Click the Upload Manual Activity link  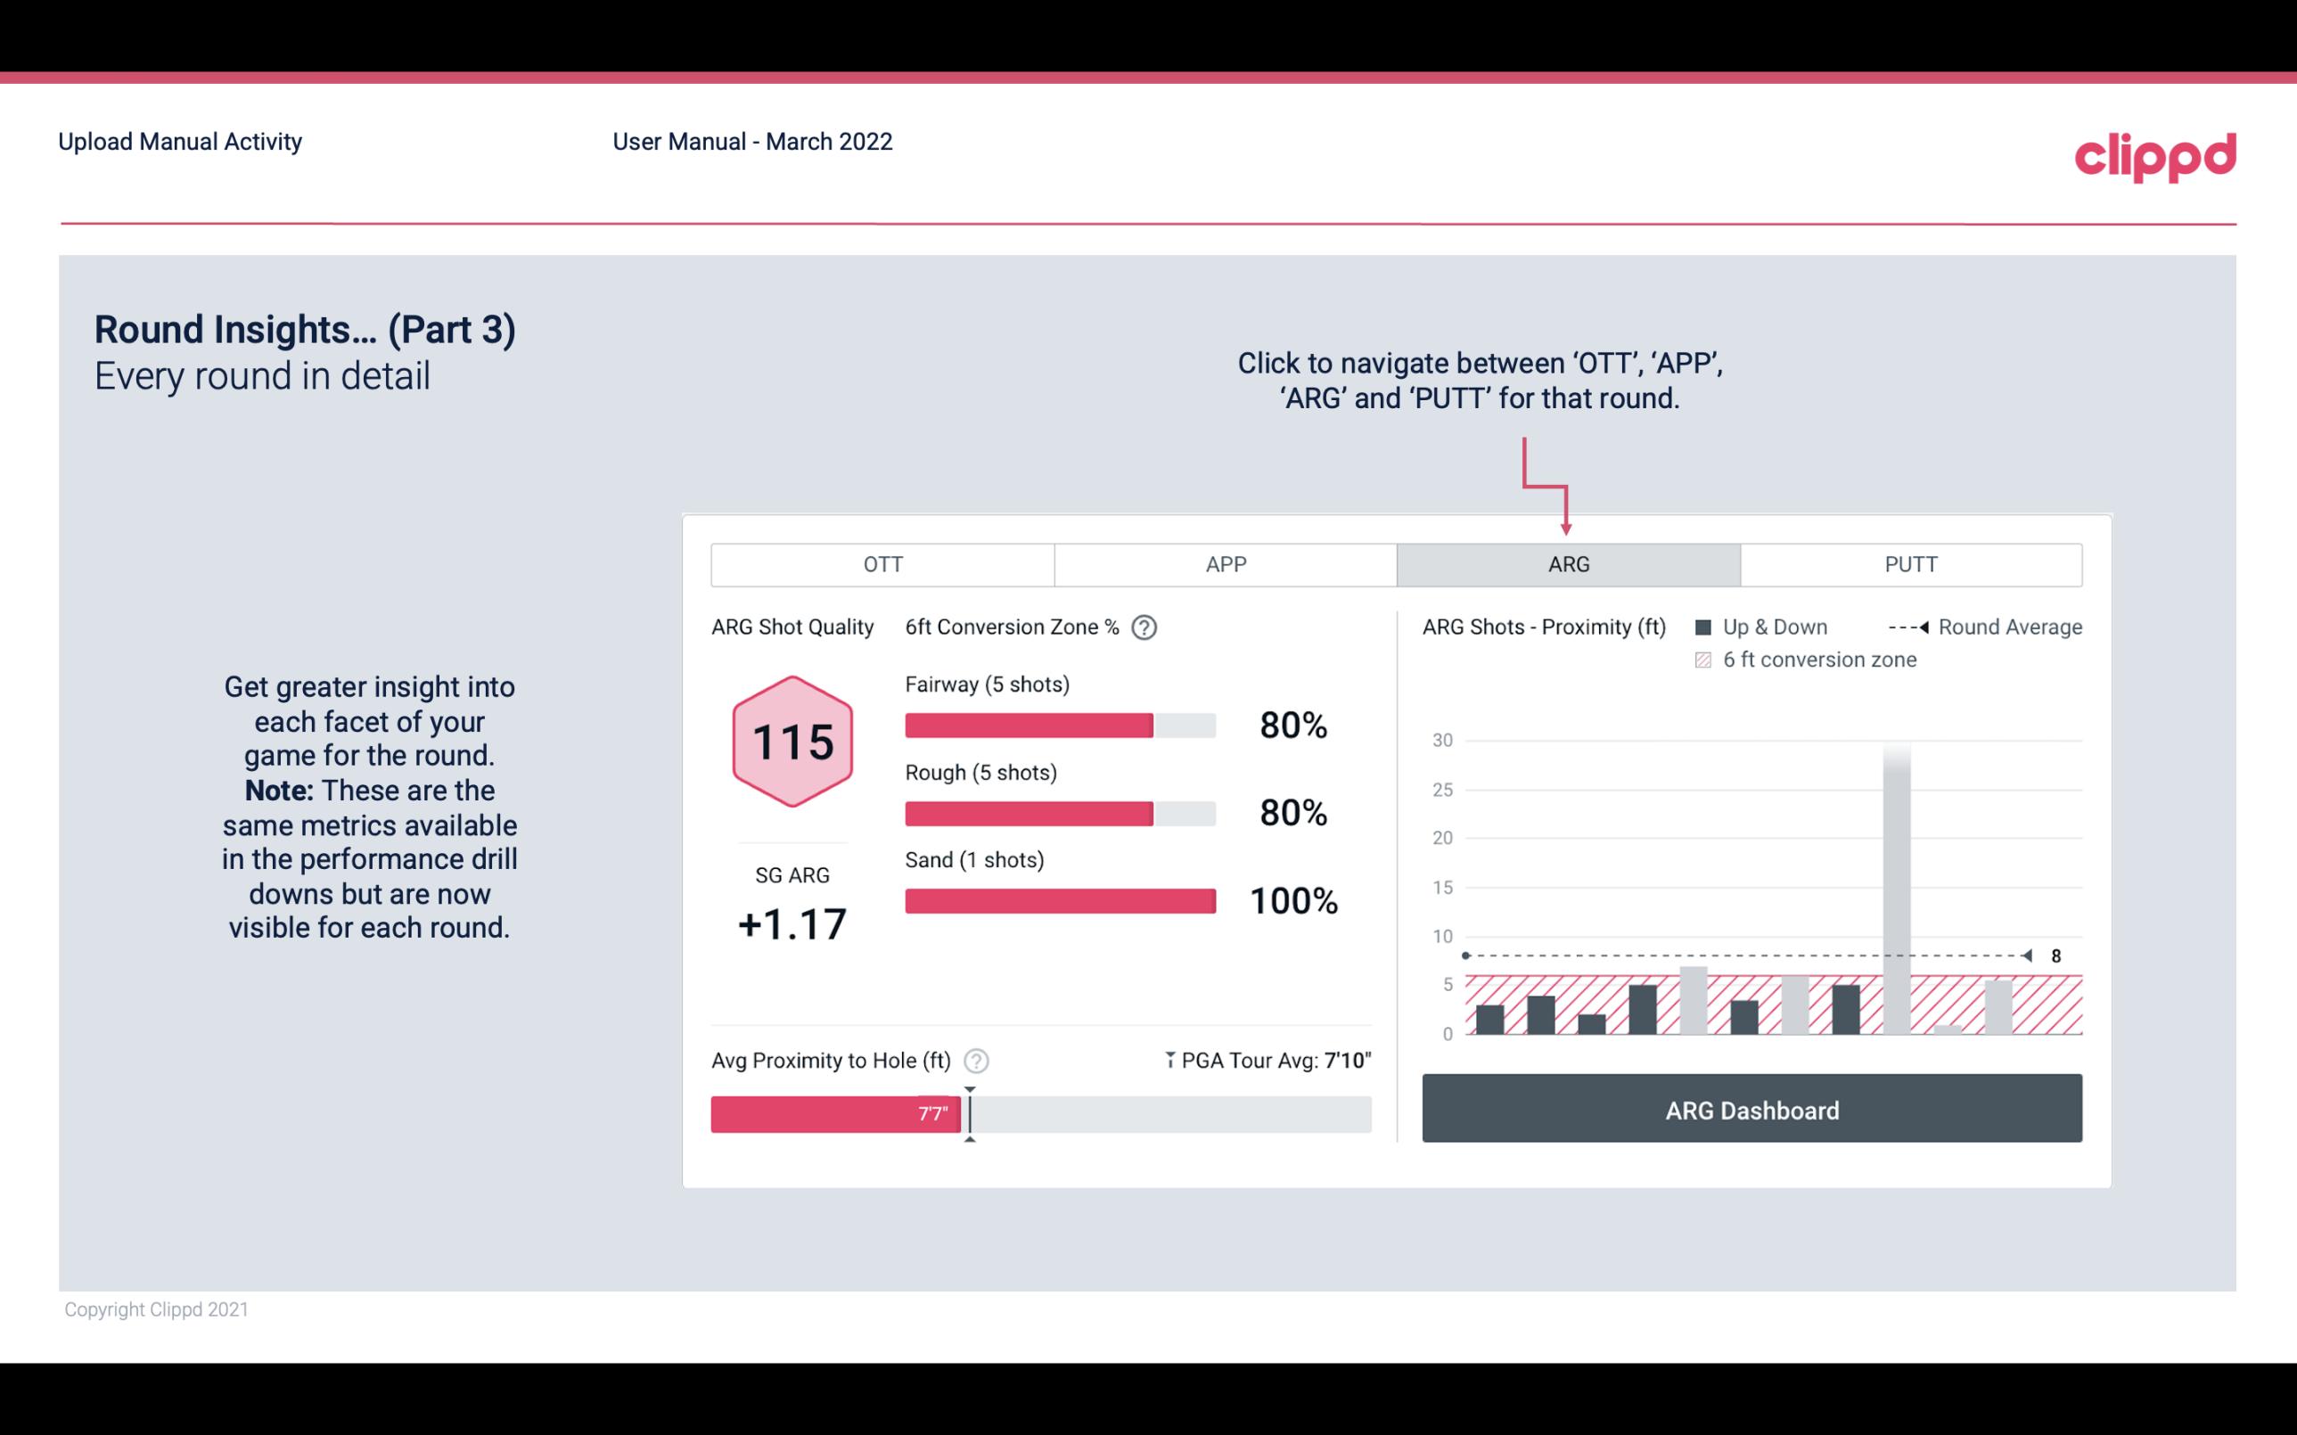click(x=182, y=141)
